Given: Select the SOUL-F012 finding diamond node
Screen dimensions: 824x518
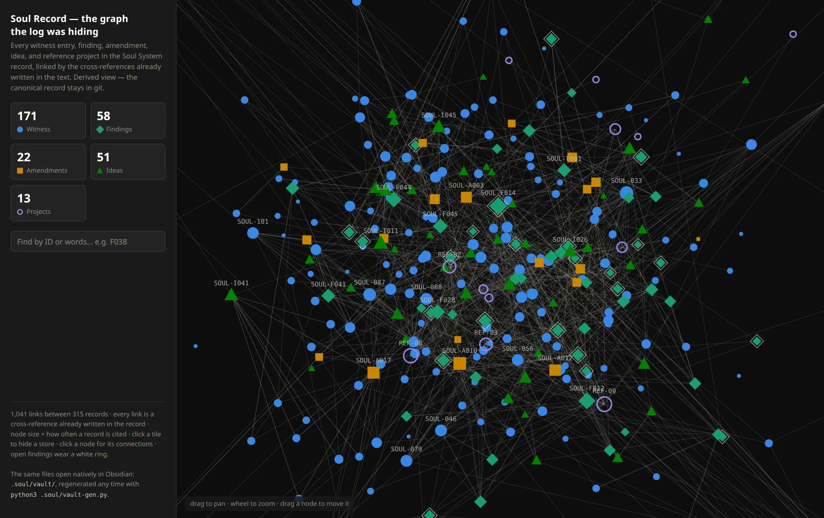Looking at the screenshot, I should (x=587, y=401).
